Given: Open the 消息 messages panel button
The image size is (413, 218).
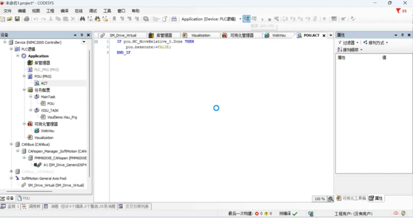Looking at the screenshot, I should [80, 207].
